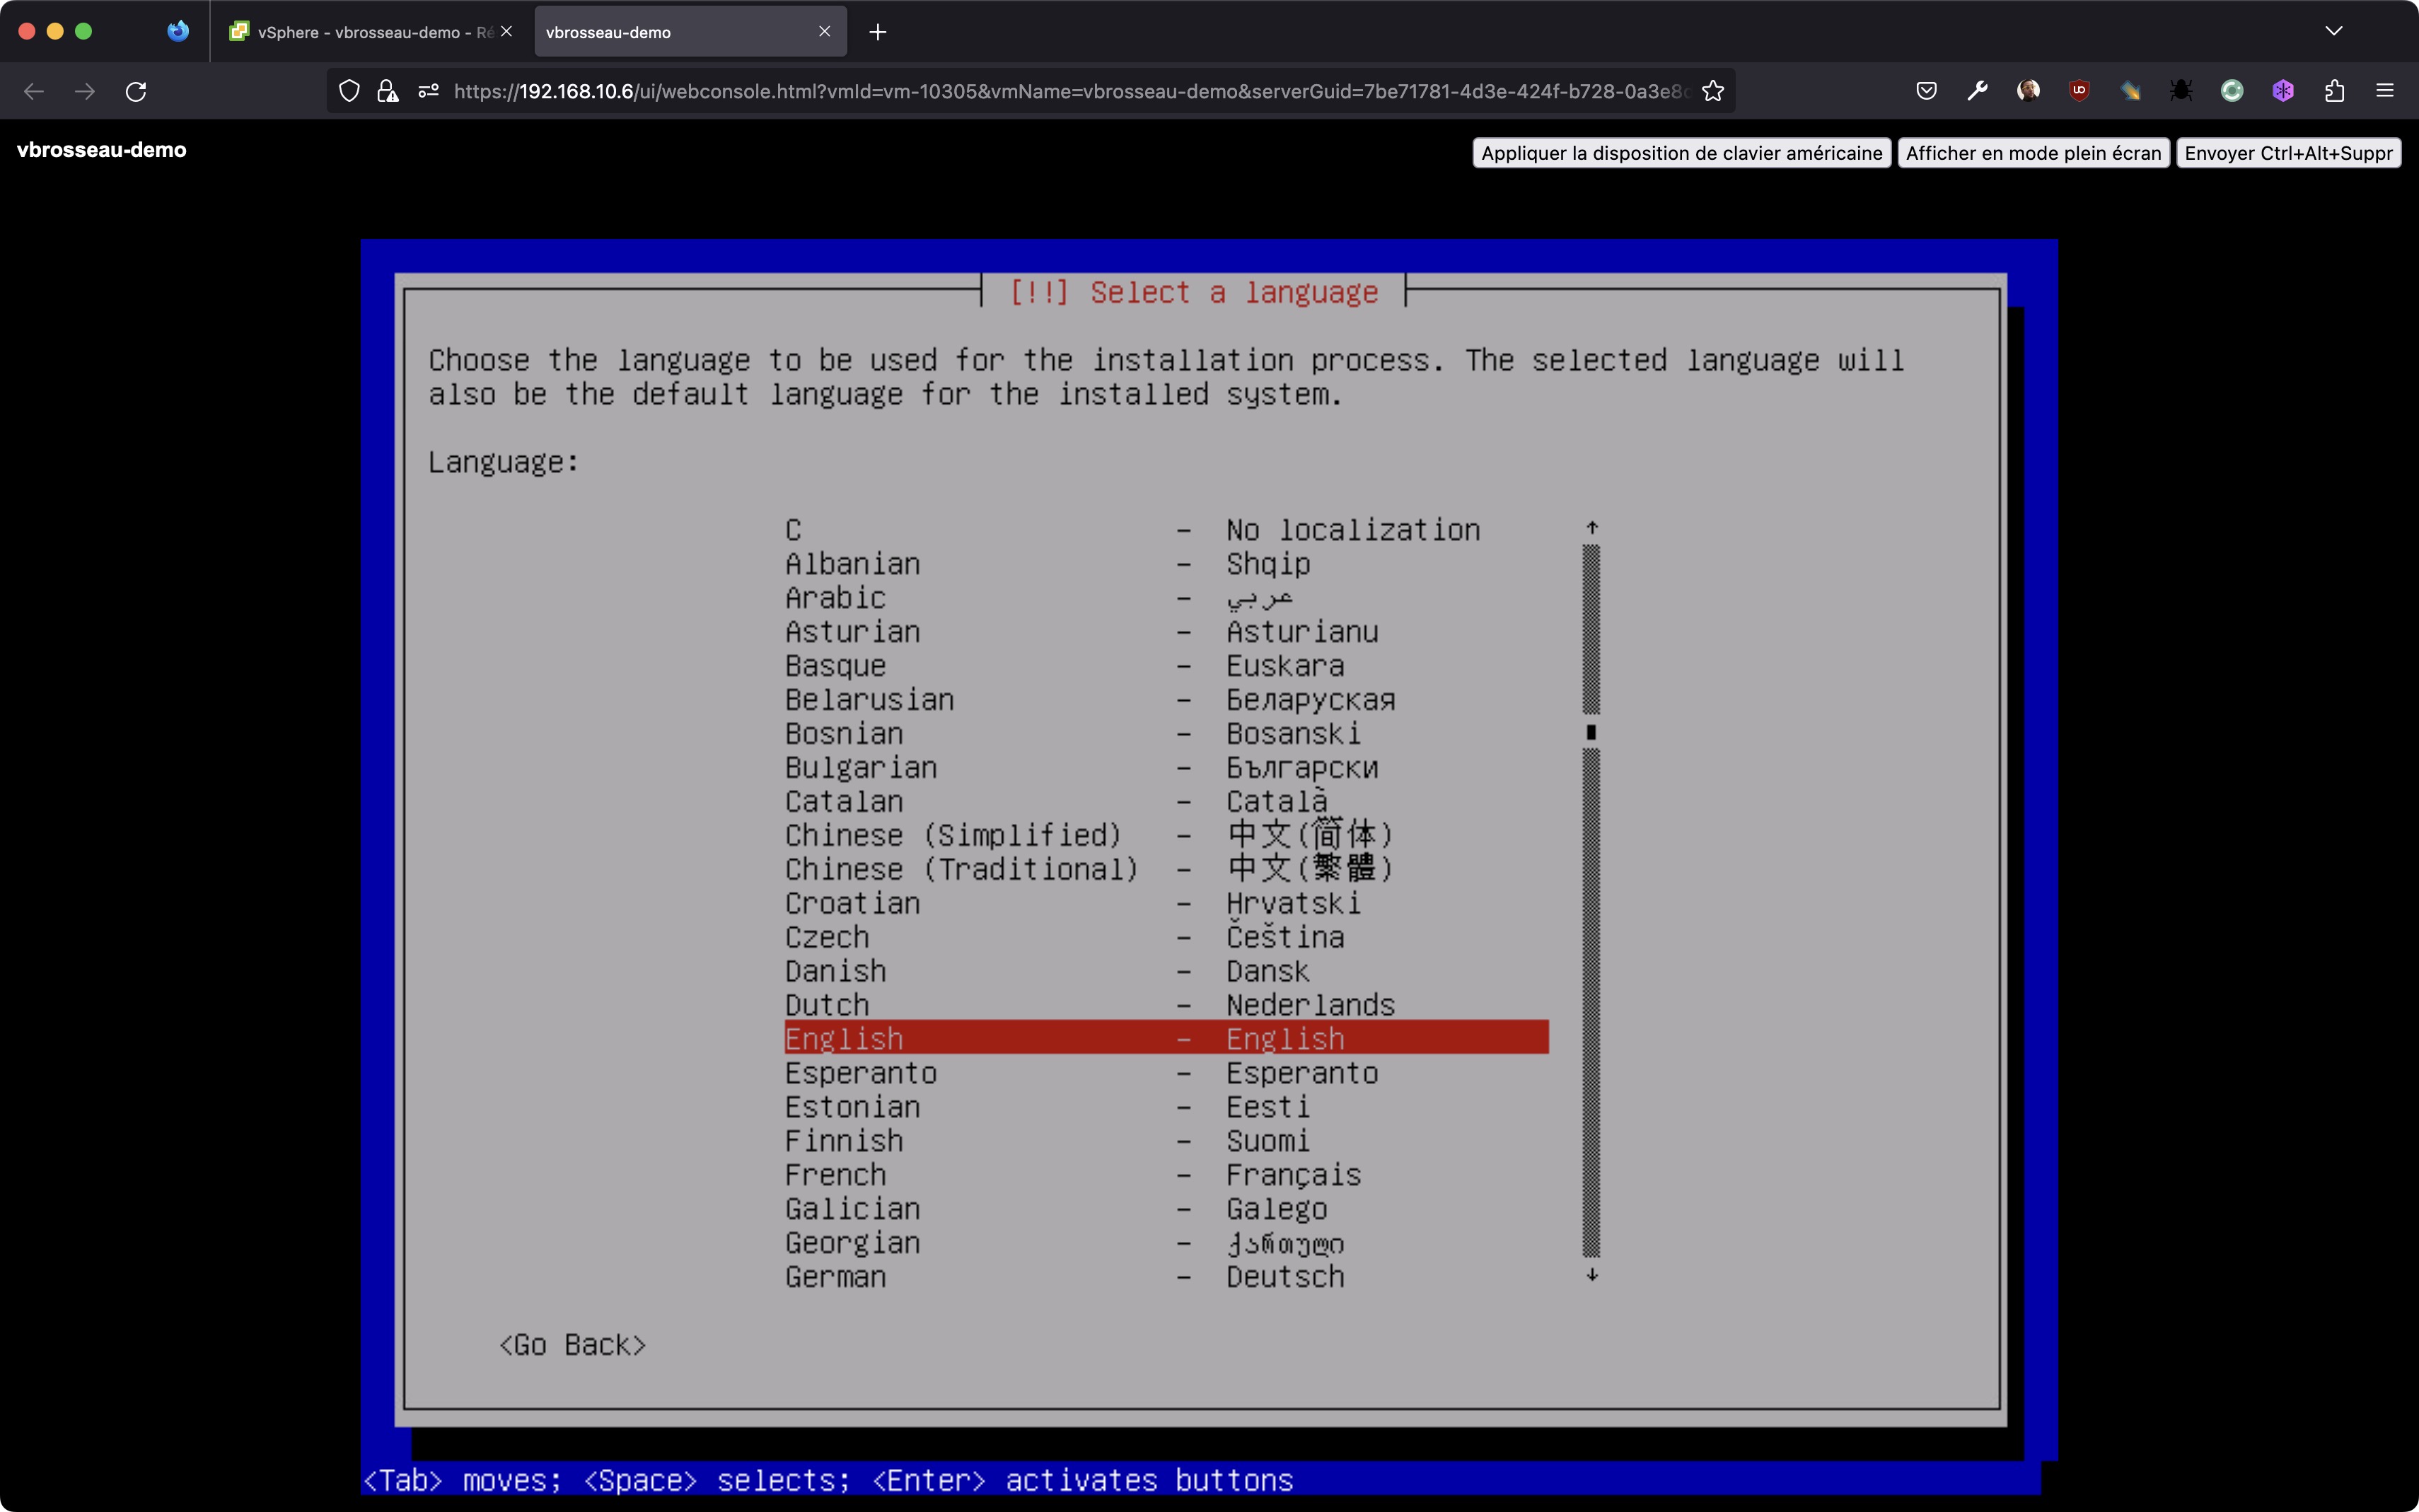Open site permissions icon in address bar
Image resolution: width=2419 pixels, height=1512 pixels.
(x=429, y=91)
